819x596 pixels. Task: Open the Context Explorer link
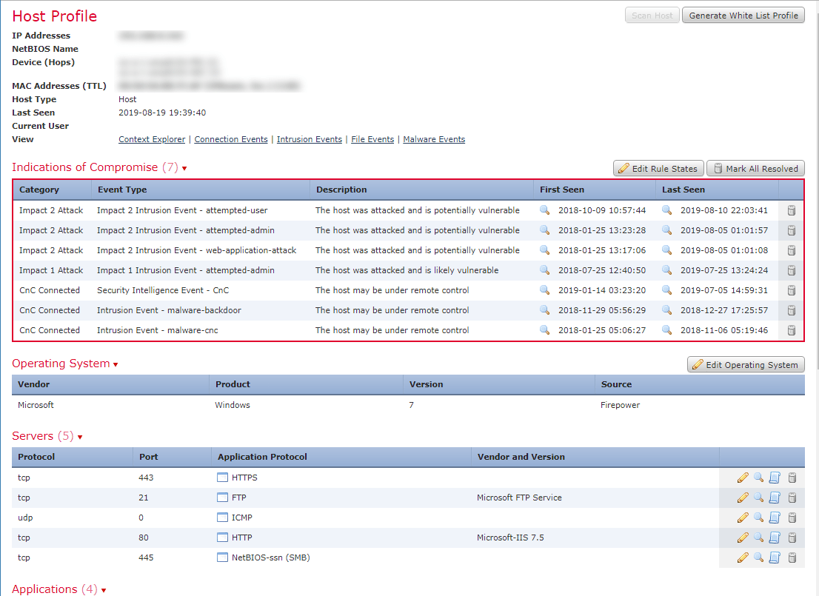tap(152, 139)
